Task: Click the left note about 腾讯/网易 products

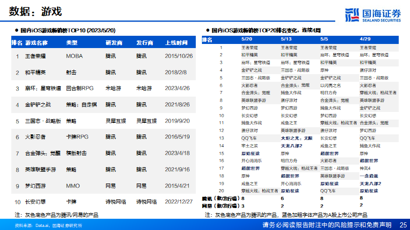Action: click(x=56, y=215)
